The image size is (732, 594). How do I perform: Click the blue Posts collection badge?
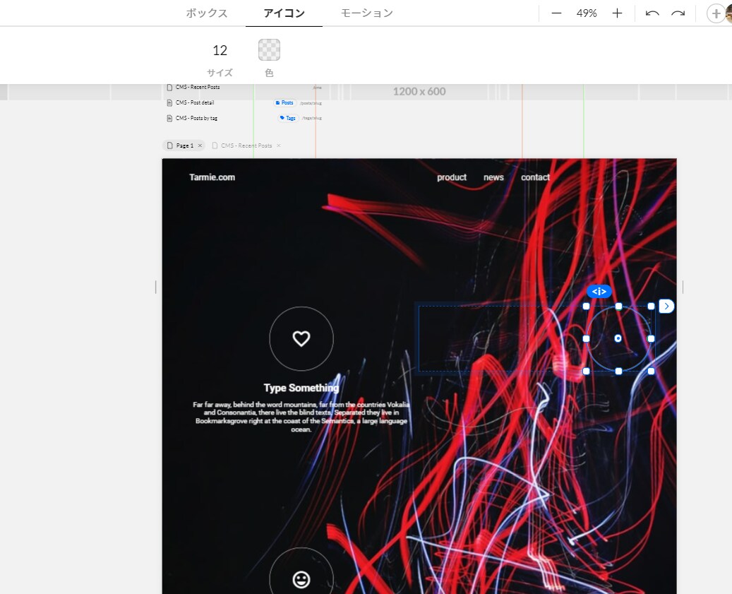coord(284,102)
